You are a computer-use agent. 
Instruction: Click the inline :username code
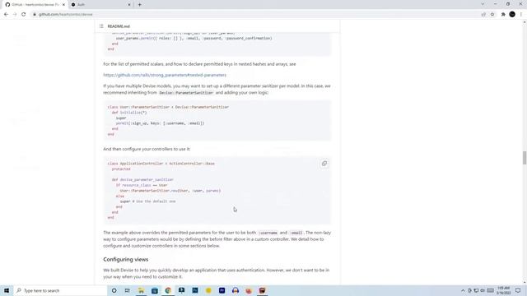coord(268,233)
